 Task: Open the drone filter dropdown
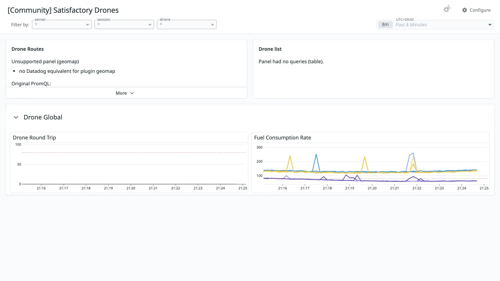[x=187, y=24]
